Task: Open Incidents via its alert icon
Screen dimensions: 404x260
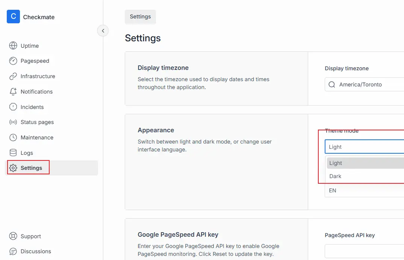Action: click(x=13, y=107)
